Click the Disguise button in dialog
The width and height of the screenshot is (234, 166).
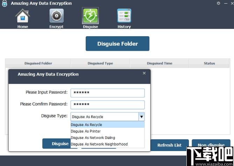(x=57, y=144)
